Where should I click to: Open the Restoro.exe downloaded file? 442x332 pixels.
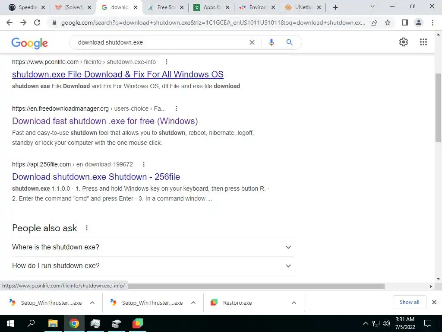click(237, 303)
